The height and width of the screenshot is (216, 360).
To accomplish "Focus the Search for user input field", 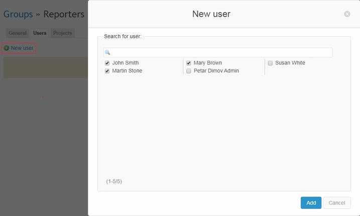I will pos(221,52).
